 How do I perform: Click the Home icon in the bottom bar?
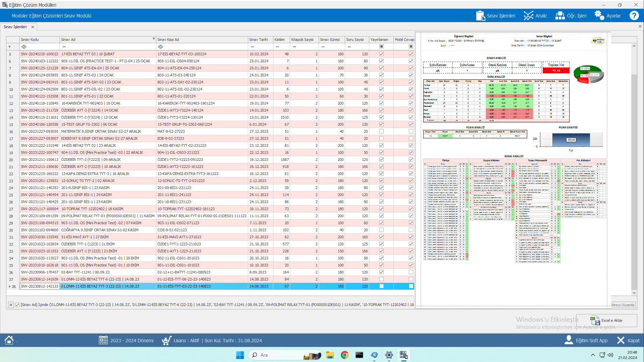click(x=9, y=340)
